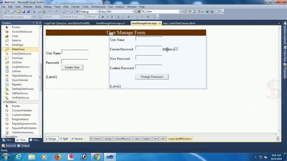Click the Paste toolbar icon
The width and height of the screenshot is (287, 161).
click(x=43, y=12)
